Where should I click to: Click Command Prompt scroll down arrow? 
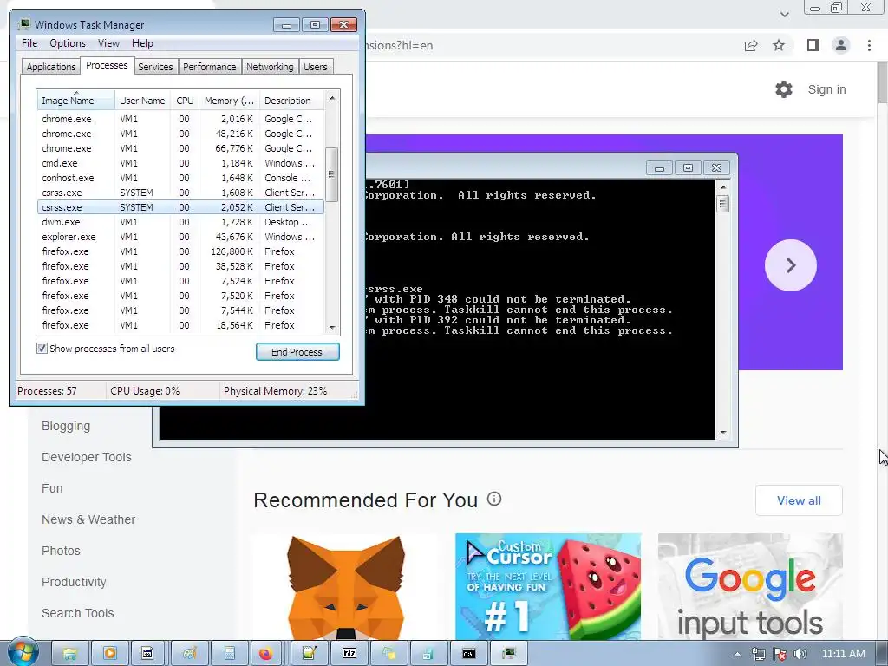point(722,433)
